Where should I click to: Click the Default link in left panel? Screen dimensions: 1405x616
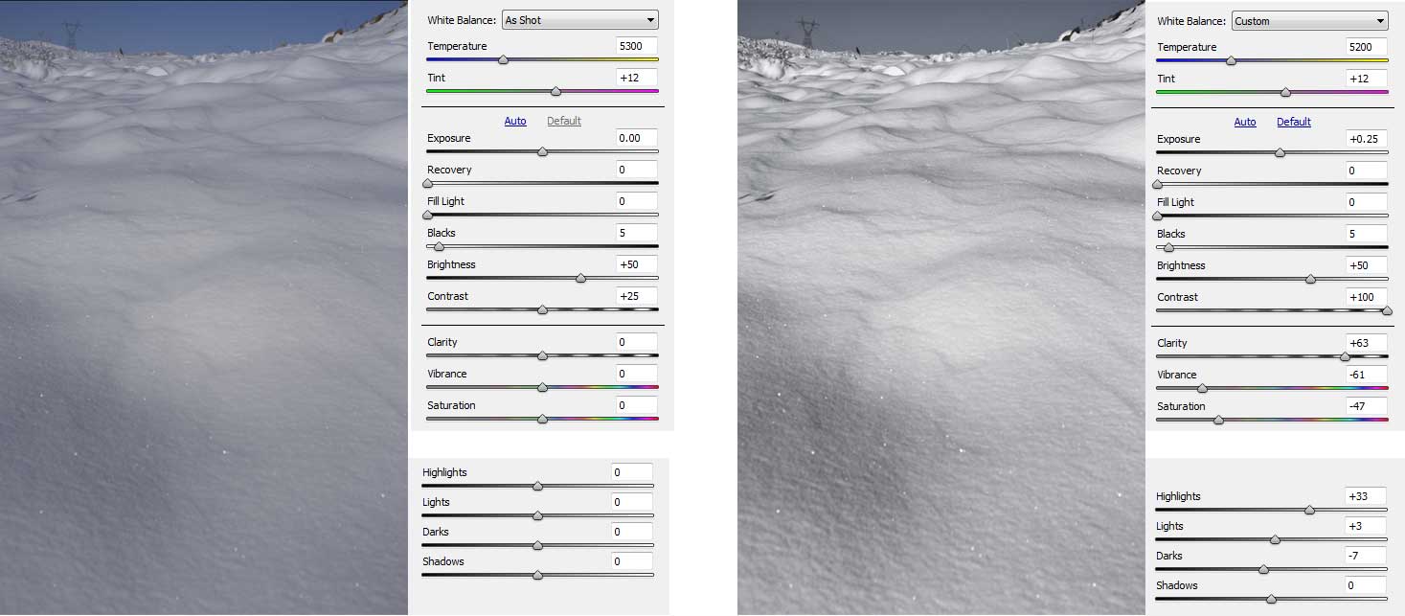tap(564, 121)
